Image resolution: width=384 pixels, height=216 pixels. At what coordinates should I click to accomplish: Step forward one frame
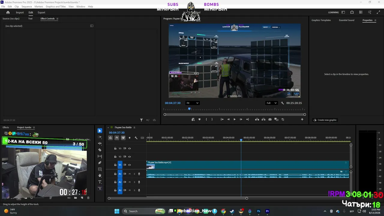(x=241, y=119)
